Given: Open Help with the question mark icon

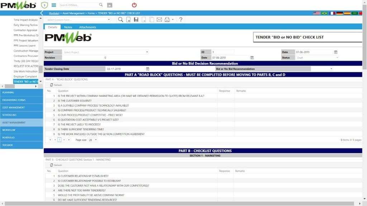Looking at the screenshot, I should 181,20.
